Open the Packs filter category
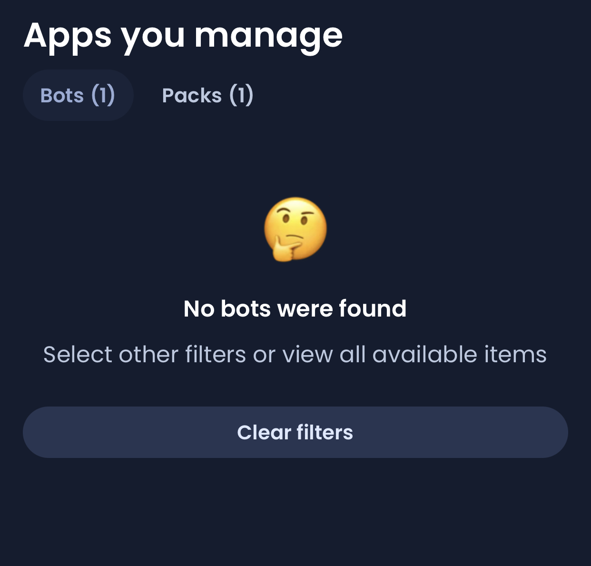 [x=208, y=95]
